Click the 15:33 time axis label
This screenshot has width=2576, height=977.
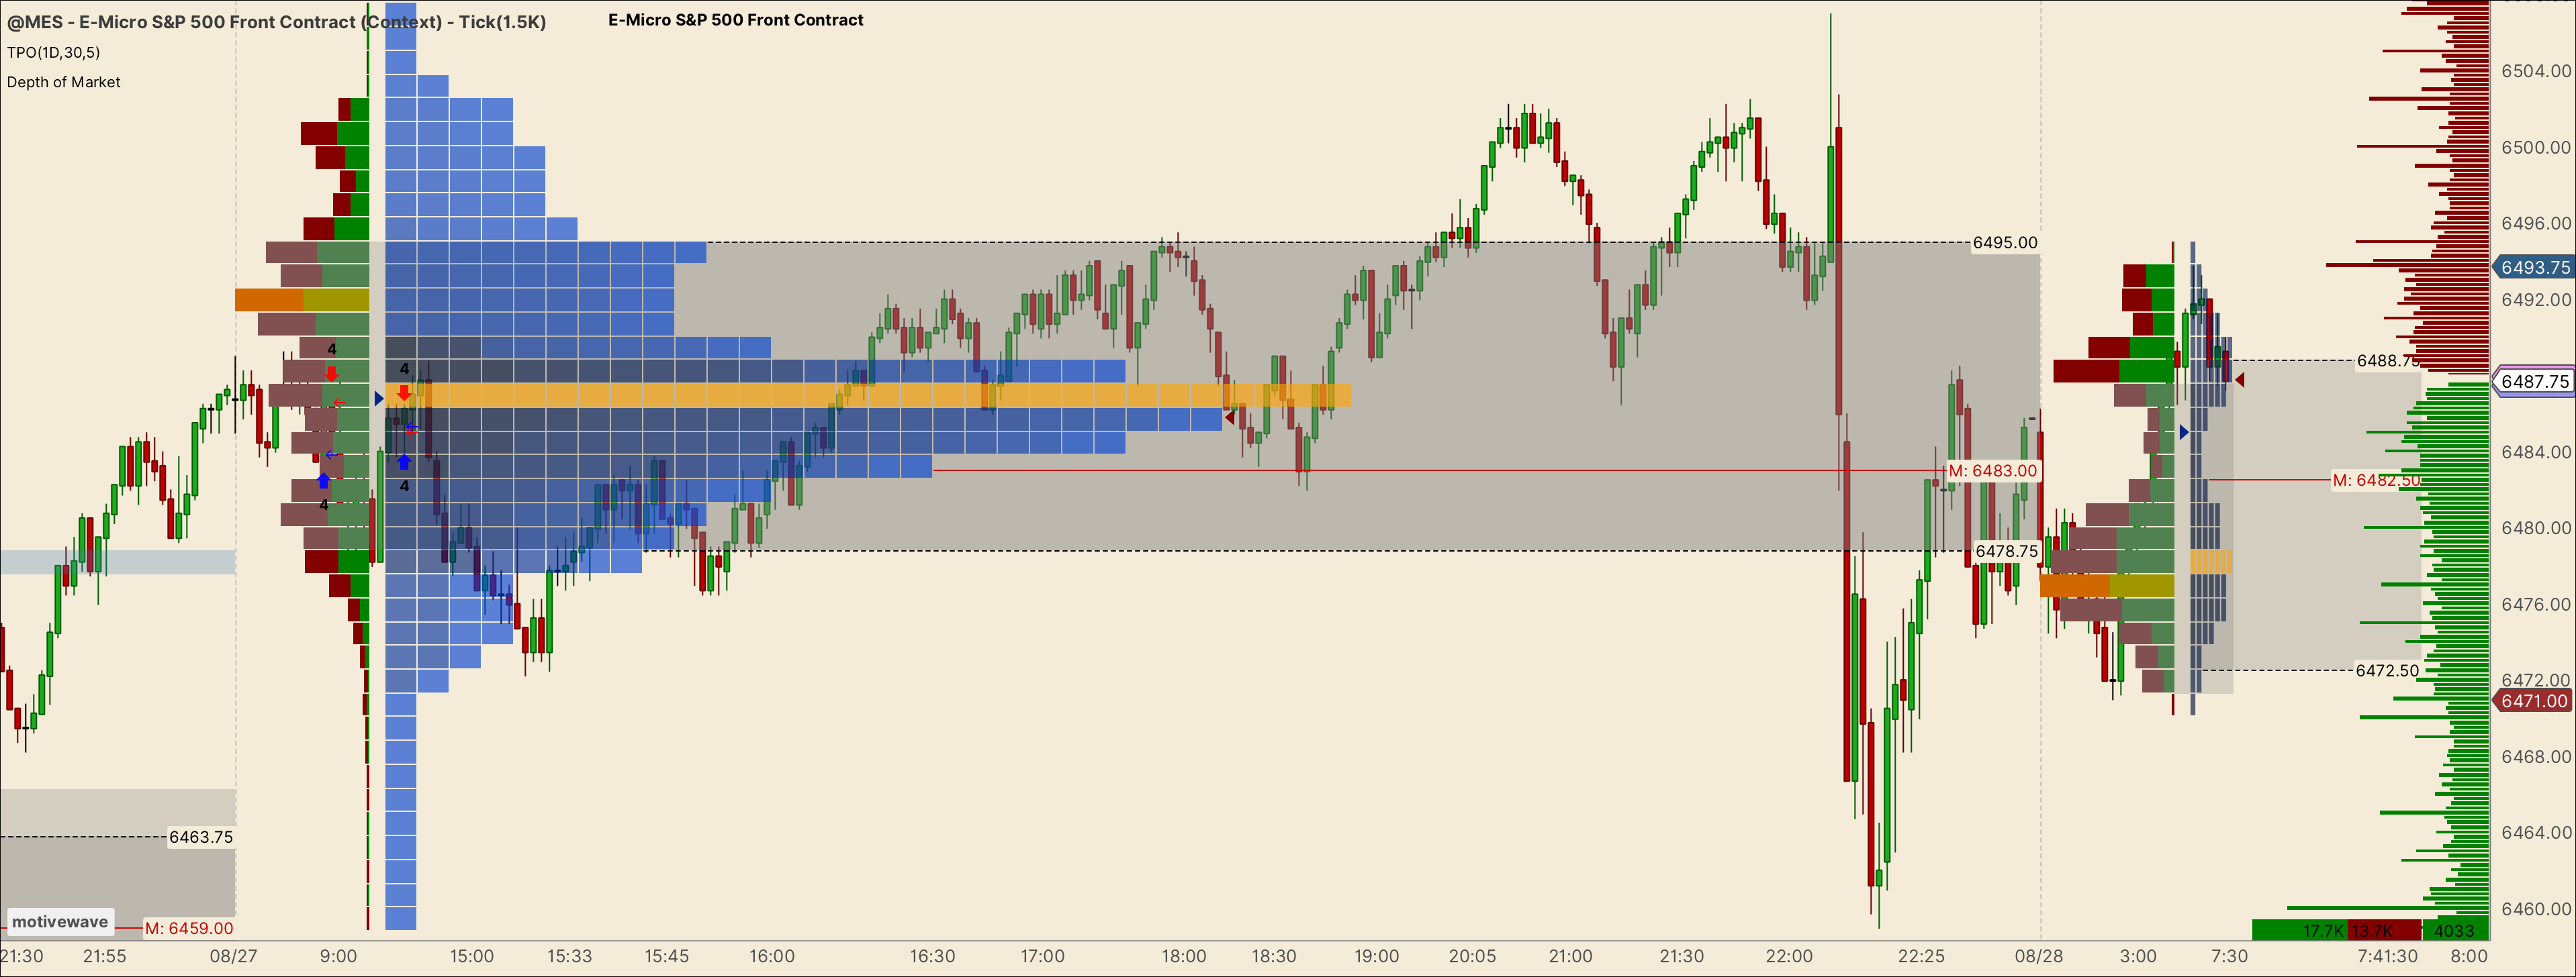(569, 956)
